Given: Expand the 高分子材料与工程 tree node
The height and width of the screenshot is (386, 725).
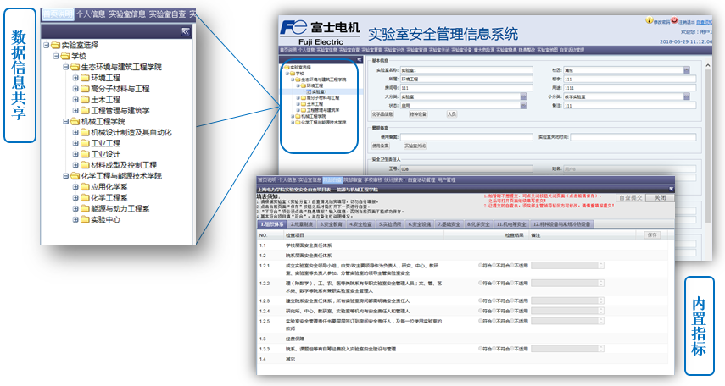Looking at the screenshot, I should (75, 89).
